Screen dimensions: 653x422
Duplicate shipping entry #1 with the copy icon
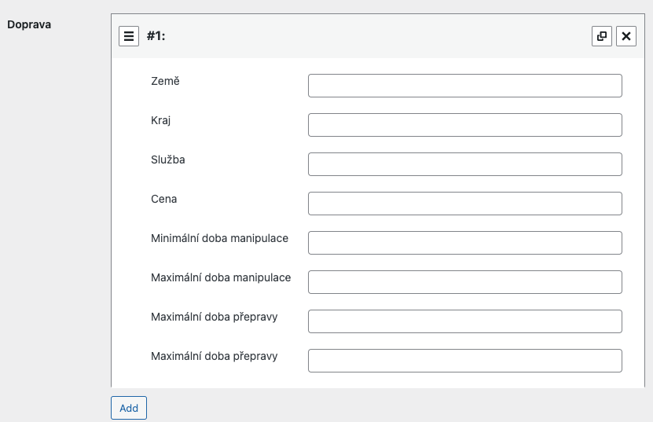tap(602, 36)
